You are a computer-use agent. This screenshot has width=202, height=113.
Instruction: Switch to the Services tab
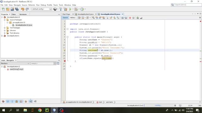click(23, 14)
